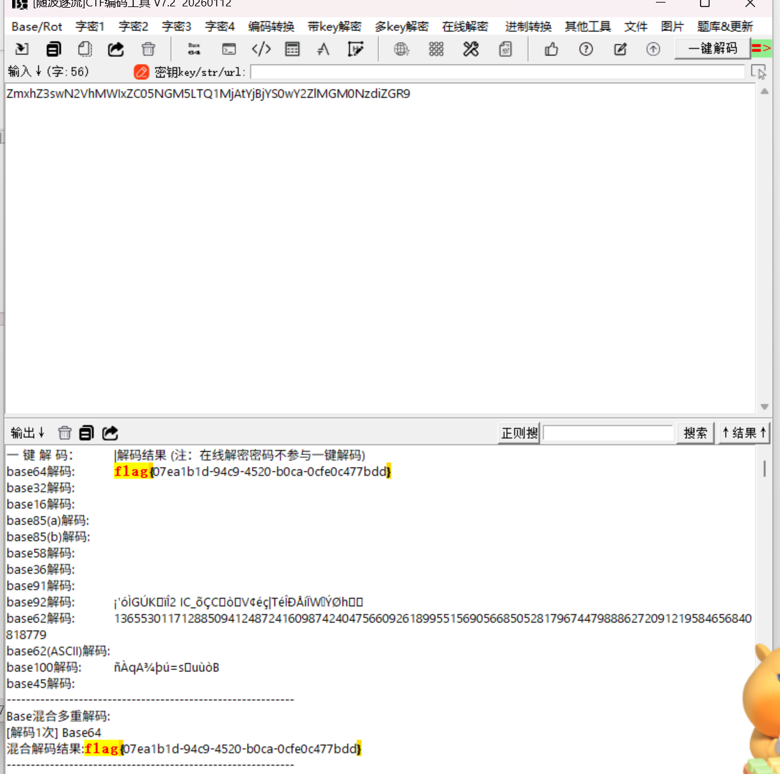Image resolution: width=780 pixels, height=774 pixels.
Task: Click the output share arrow icon
Action: point(110,433)
